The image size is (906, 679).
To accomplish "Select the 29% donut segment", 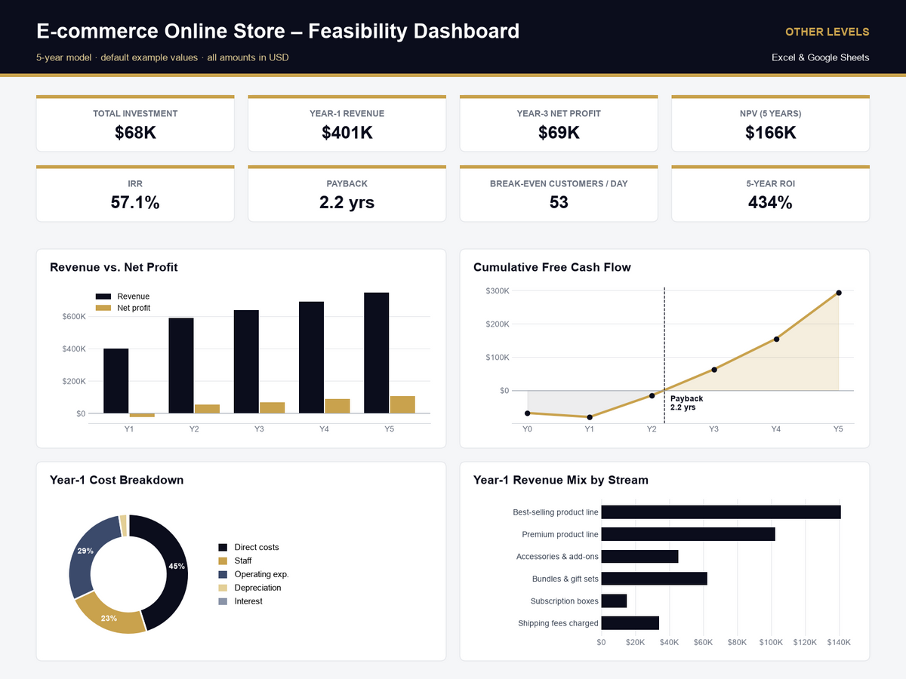I will [x=87, y=553].
